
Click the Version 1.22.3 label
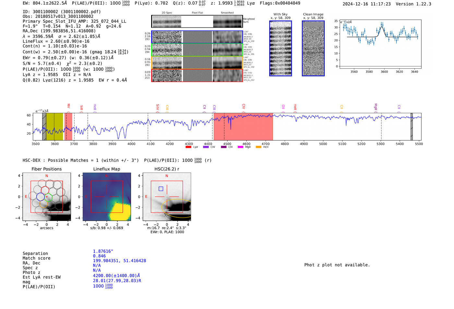coord(413,4)
